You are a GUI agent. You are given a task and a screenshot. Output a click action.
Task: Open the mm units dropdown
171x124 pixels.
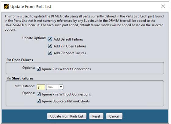[x=55, y=87]
